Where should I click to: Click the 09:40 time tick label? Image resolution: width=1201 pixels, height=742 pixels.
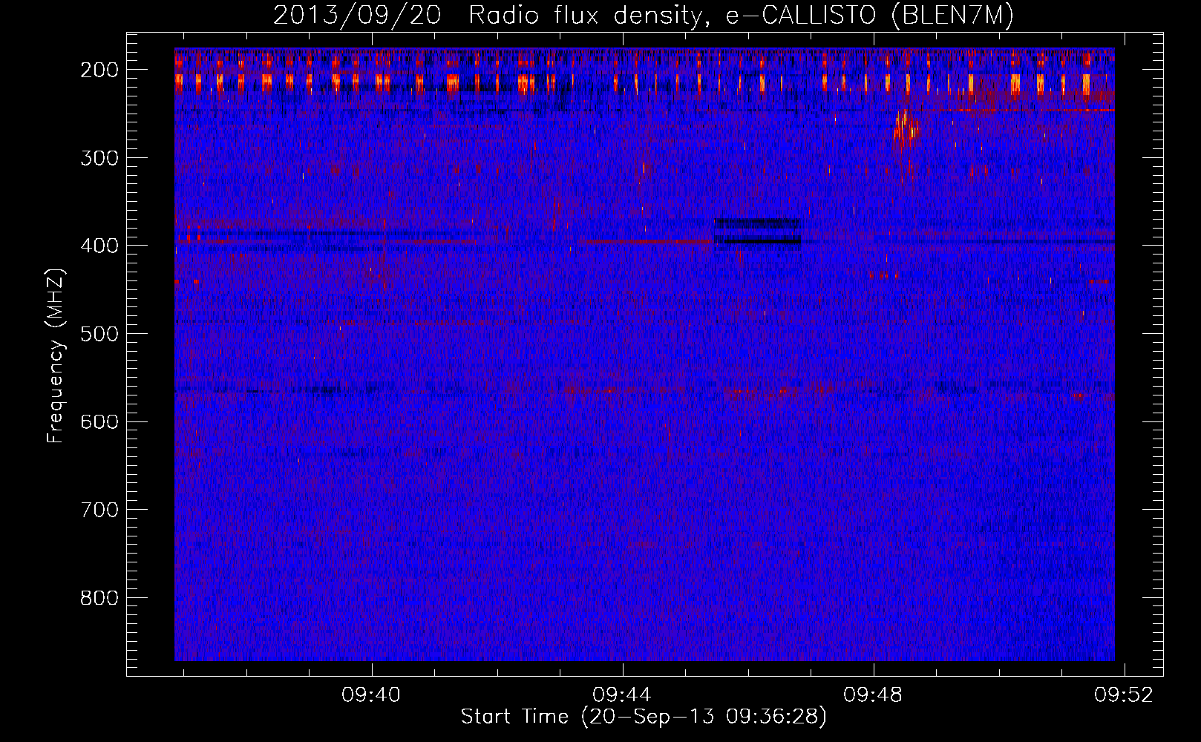pos(371,695)
